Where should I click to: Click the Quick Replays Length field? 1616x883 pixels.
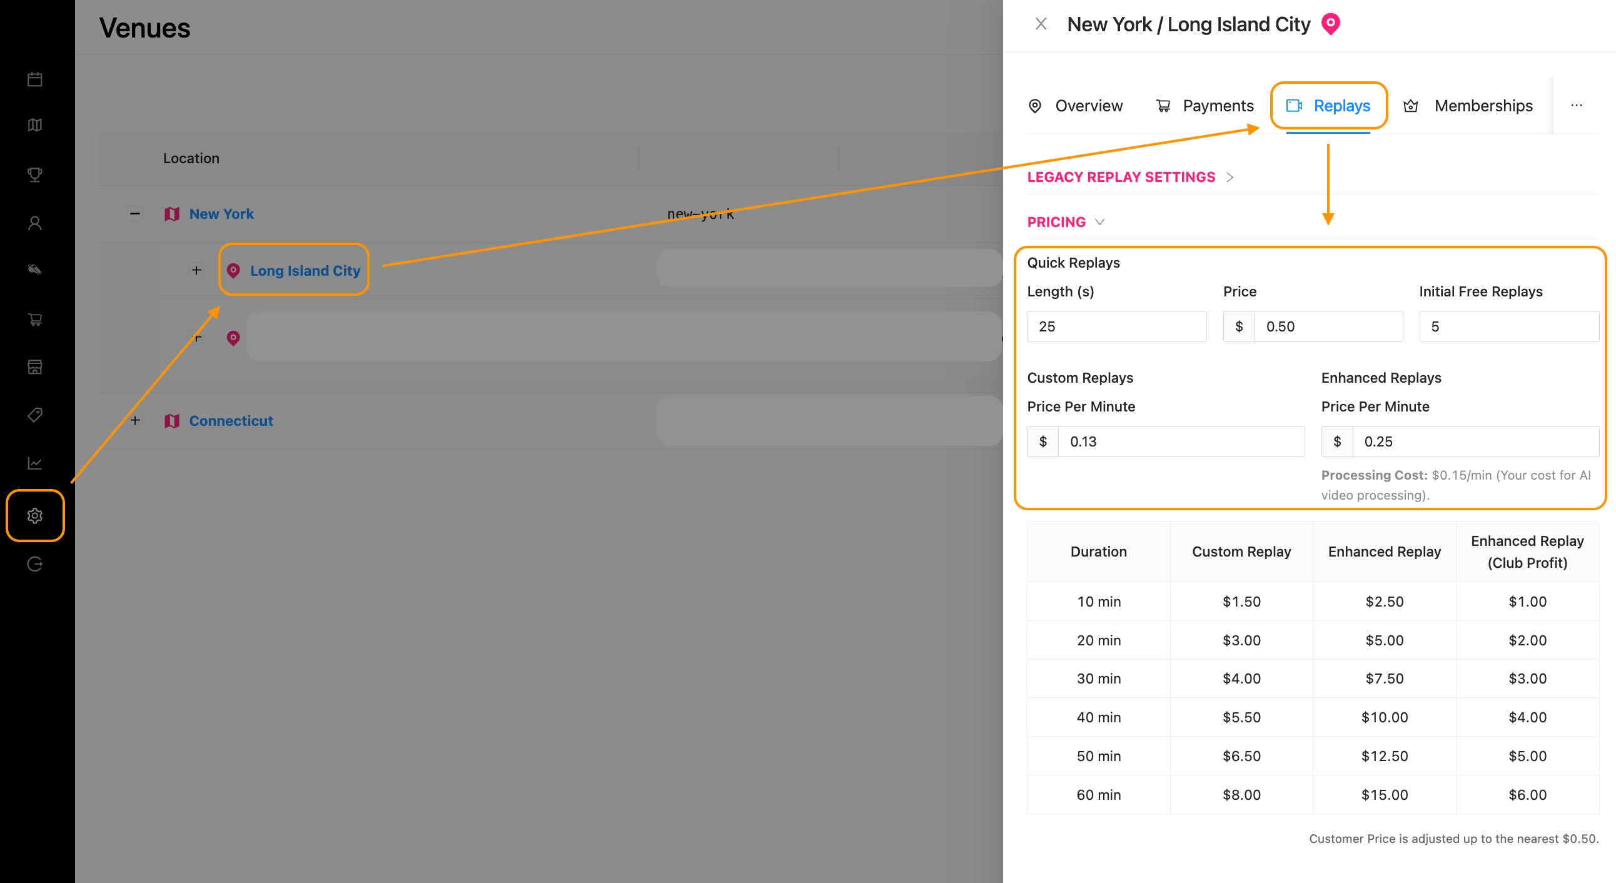coord(1116,326)
